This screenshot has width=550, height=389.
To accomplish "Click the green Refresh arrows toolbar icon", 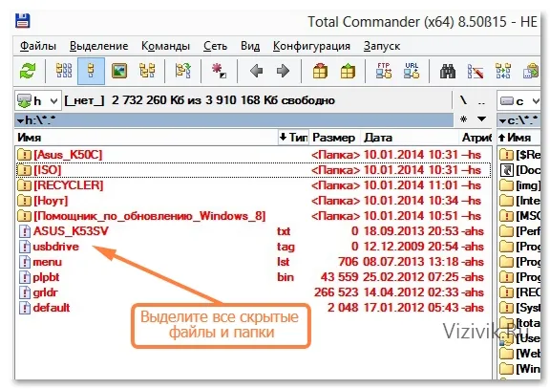I will [28, 72].
